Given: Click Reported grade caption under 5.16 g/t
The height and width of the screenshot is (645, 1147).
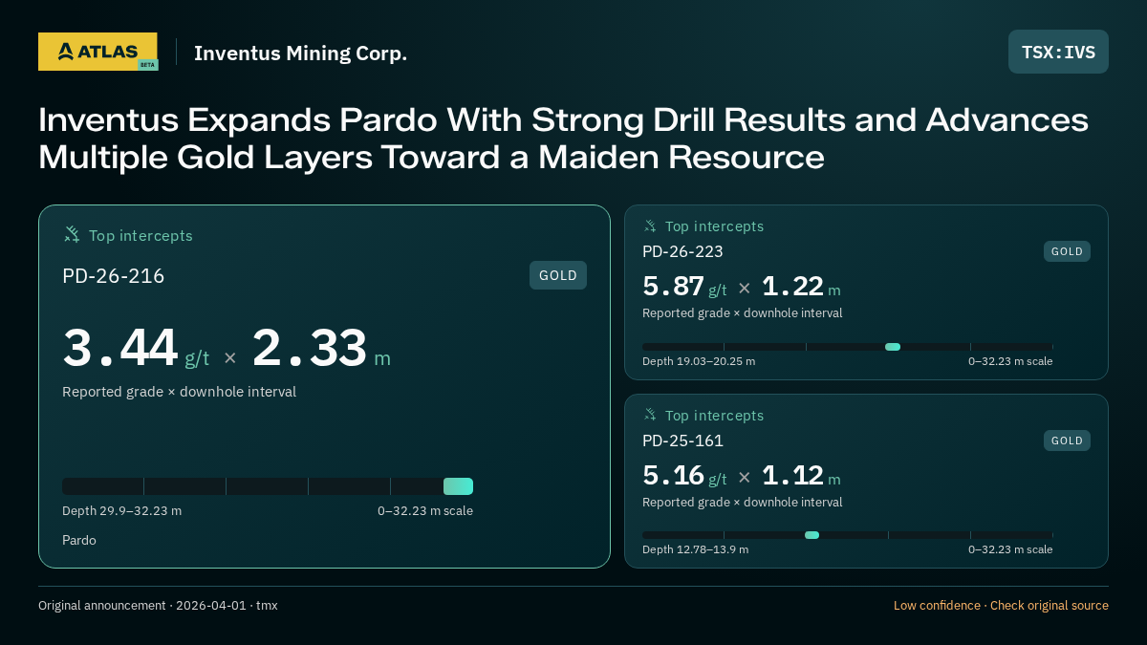Looking at the screenshot, I should (742, 503).
